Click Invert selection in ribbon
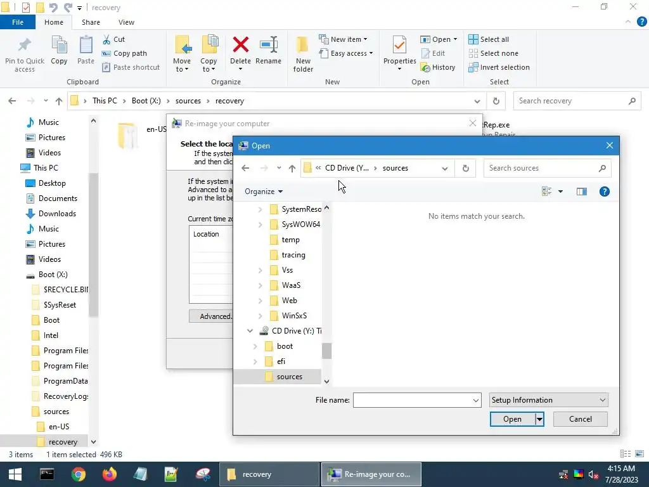649x487 pixels. 499,67
